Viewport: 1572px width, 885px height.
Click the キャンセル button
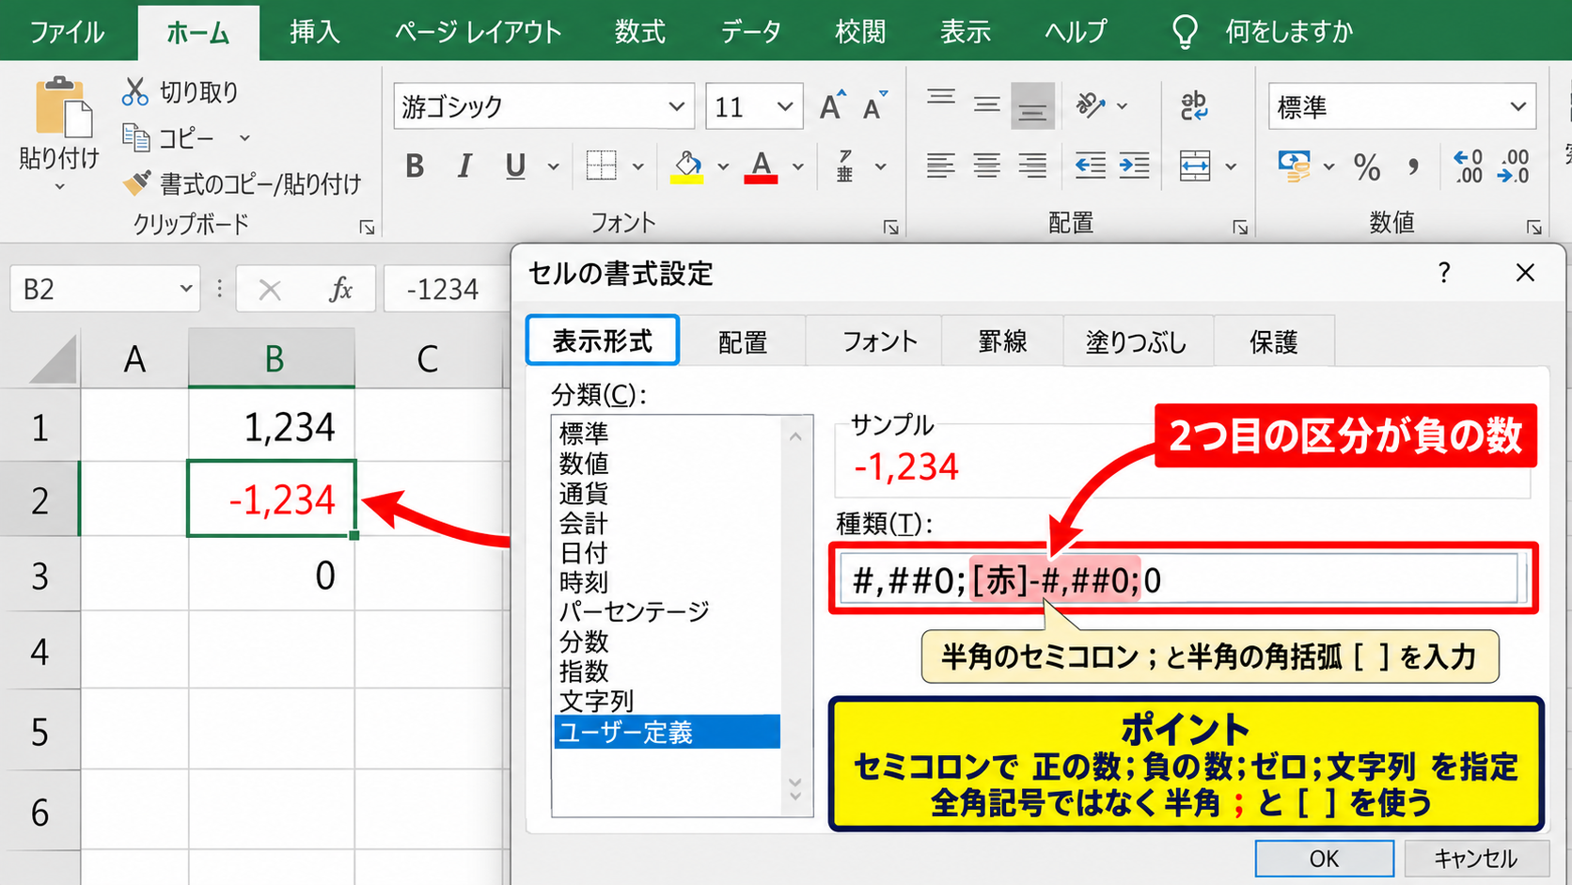coord(1475,858)
